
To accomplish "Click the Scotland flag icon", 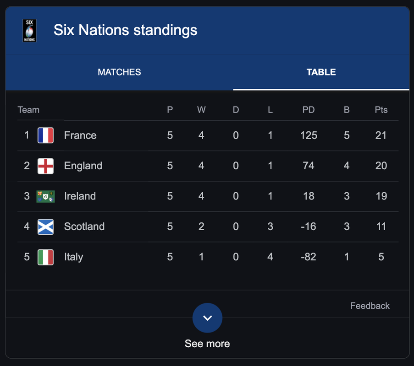I will (45, 226).
